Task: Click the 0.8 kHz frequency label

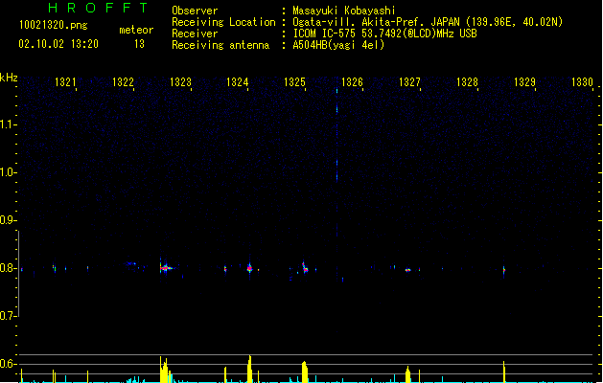Action: (7, 268)
